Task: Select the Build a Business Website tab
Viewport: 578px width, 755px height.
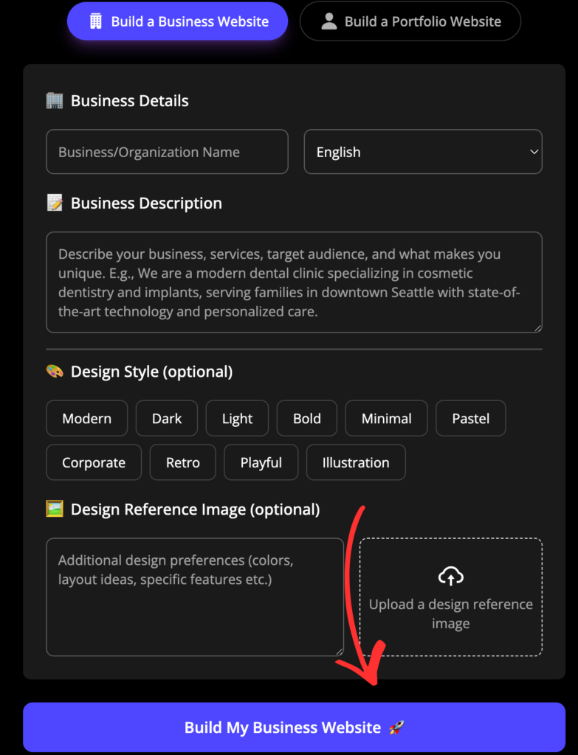Action: tap(177, 21)
